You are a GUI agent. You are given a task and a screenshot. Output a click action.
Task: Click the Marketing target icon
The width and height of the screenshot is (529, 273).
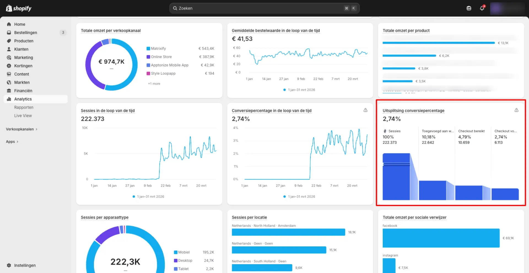tap(9, 57)
